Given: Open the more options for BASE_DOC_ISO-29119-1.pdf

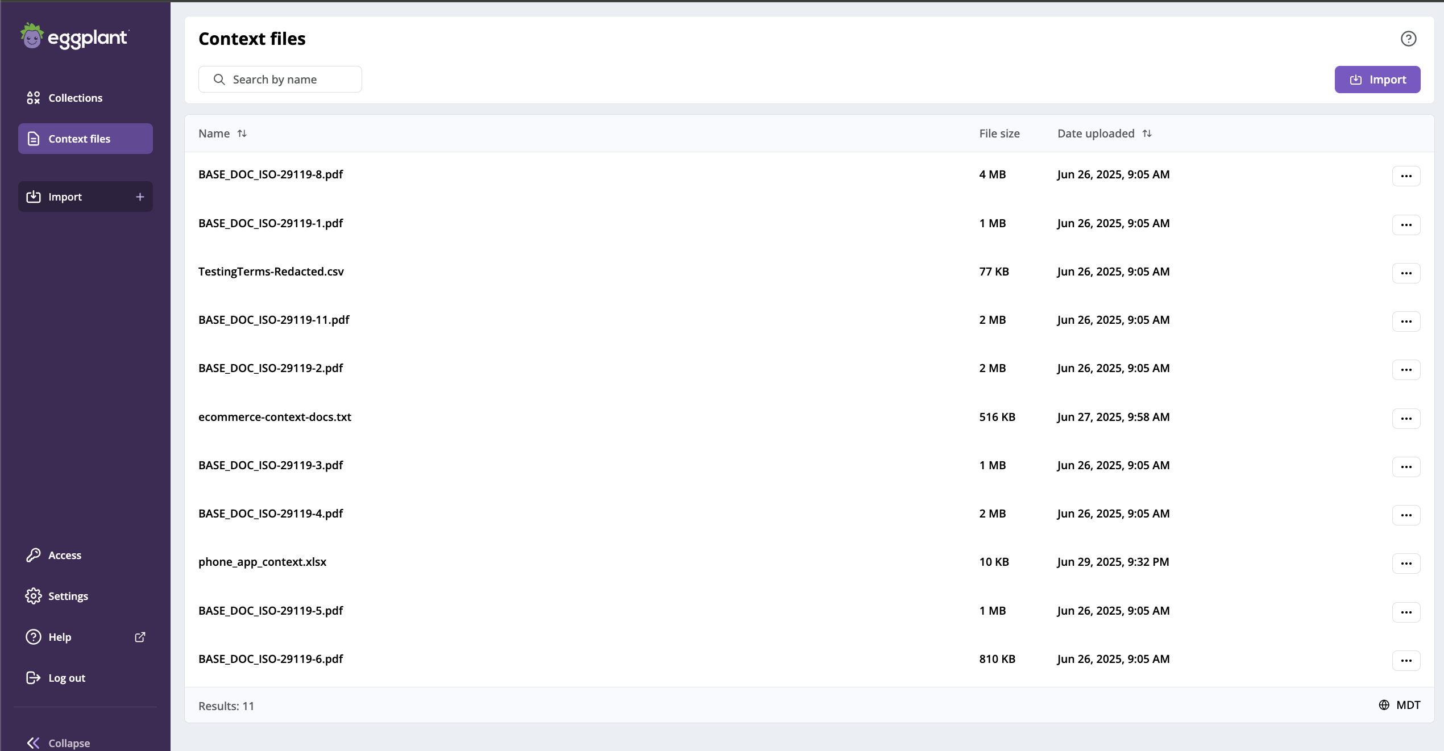Looking at the screenshot, I should pyautogui.click(x=1406, y=225).
